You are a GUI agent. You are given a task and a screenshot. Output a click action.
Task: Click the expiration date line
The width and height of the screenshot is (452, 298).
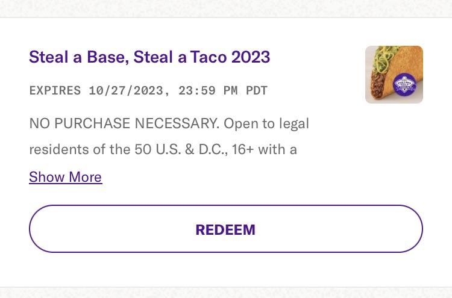click(148, 91)
